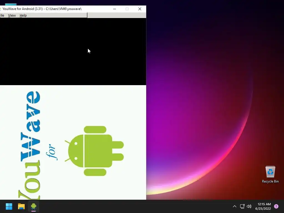Open the clock showing 12:15 AM
The width and height of the screenshot is (284, 213).
click(263, 206)
